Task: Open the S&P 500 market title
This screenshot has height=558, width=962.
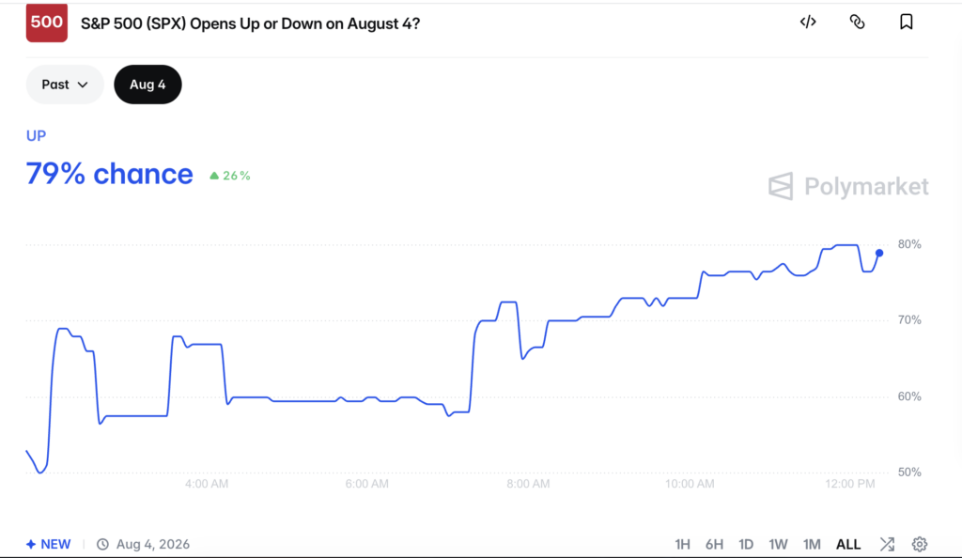Action: 250,23
